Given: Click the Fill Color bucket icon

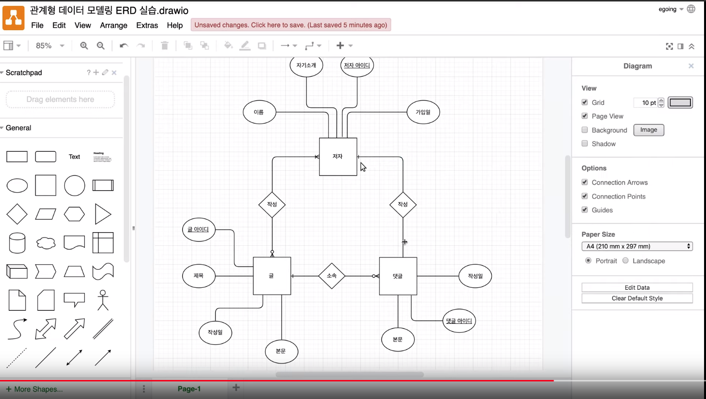Looking at the screenshot, I should (228, 45).
